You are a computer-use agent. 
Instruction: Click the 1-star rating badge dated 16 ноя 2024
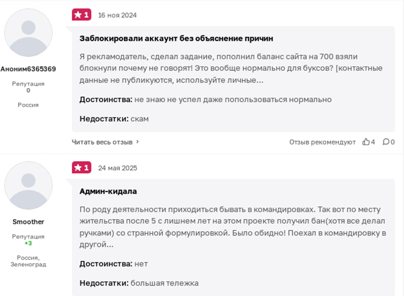(82, 15)
